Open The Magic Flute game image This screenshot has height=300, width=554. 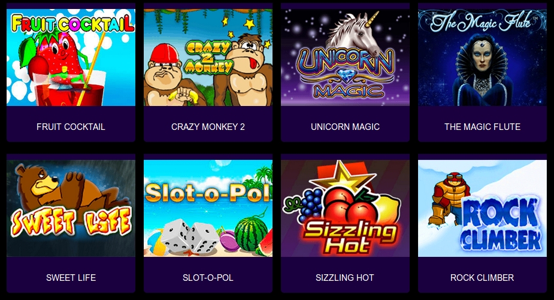pyautogui.click(x=482, y=57)
